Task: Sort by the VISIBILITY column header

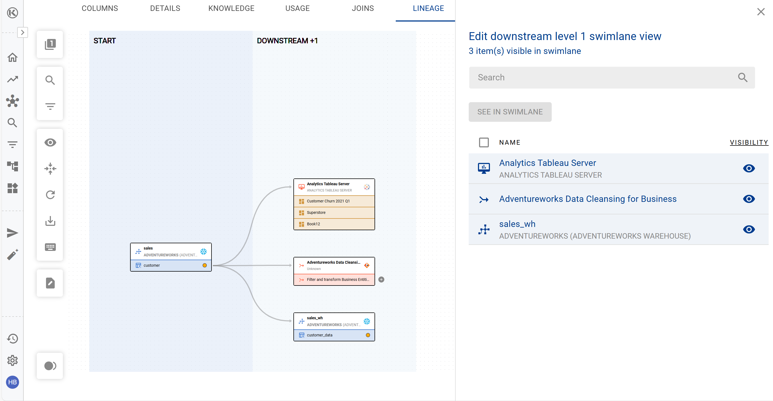Action: [x=749, y=142]
